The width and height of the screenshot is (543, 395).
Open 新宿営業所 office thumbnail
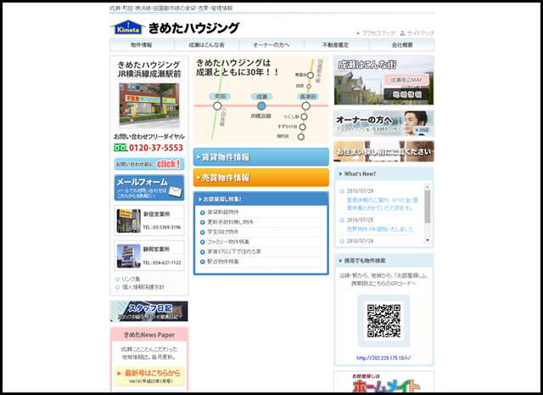coord(128,221)
